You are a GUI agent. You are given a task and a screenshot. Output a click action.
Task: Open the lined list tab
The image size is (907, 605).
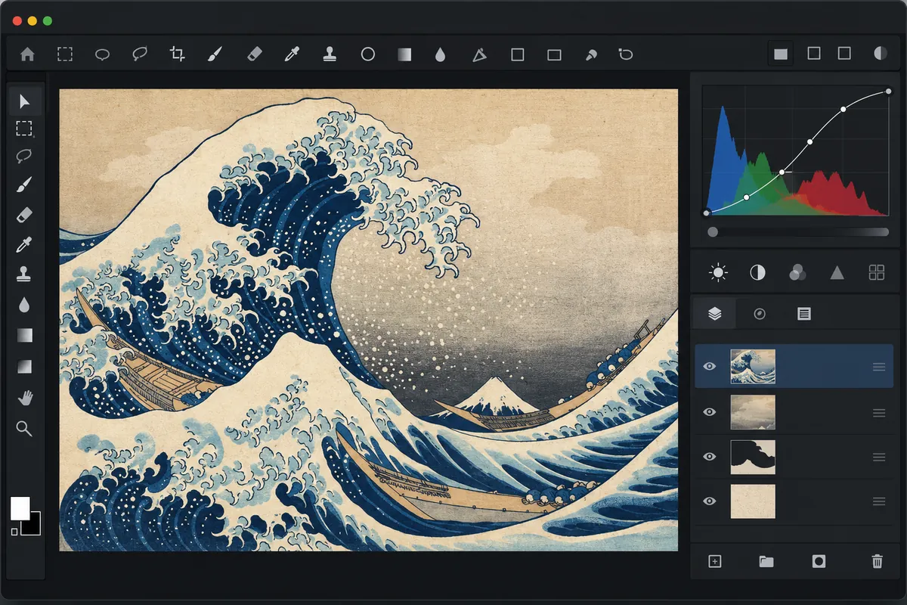[x=804, y=314]
